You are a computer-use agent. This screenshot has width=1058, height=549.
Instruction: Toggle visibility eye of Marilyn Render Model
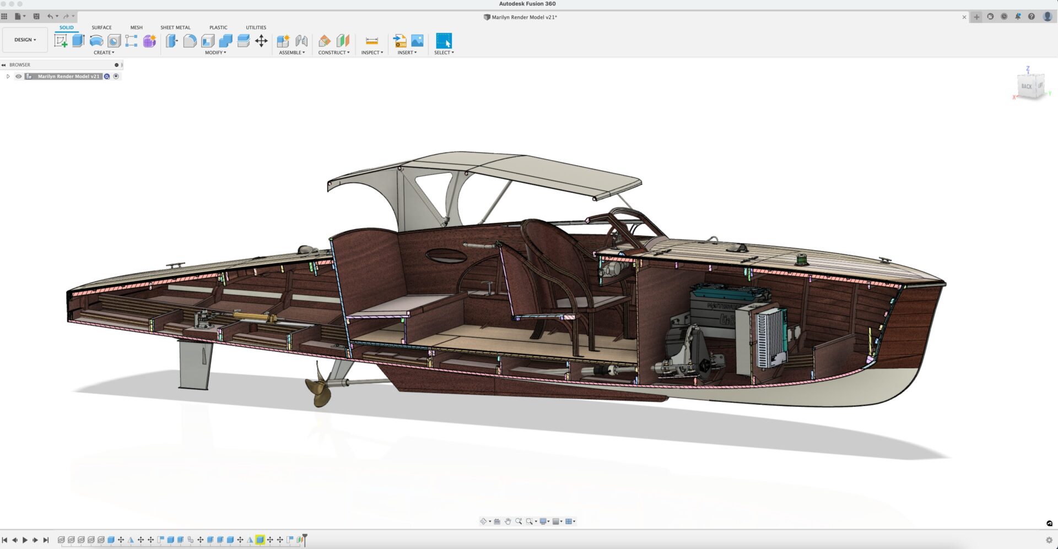[19, 77]
